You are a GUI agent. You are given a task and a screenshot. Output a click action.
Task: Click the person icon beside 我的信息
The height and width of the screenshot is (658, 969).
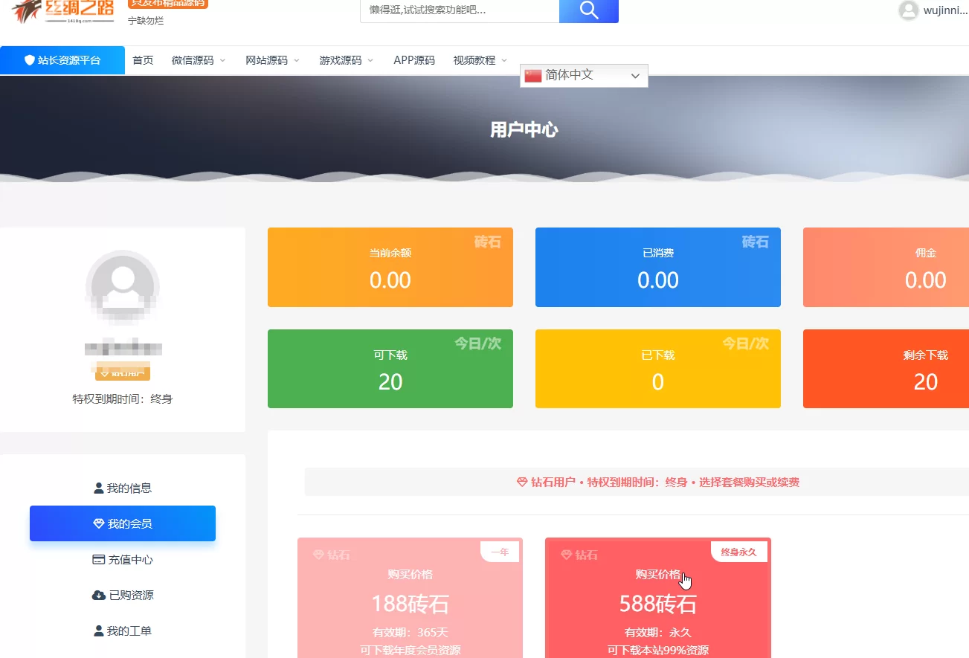99,488
